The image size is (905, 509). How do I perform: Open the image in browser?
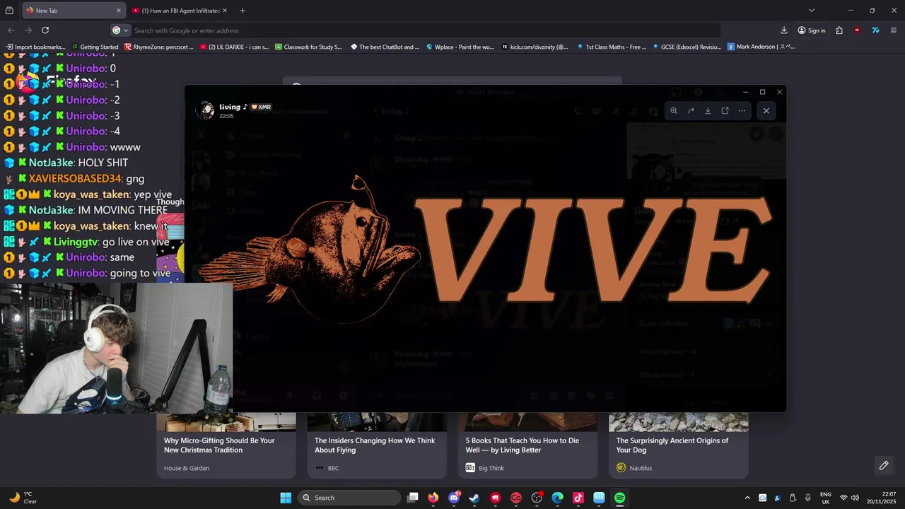tap(725, 111)
